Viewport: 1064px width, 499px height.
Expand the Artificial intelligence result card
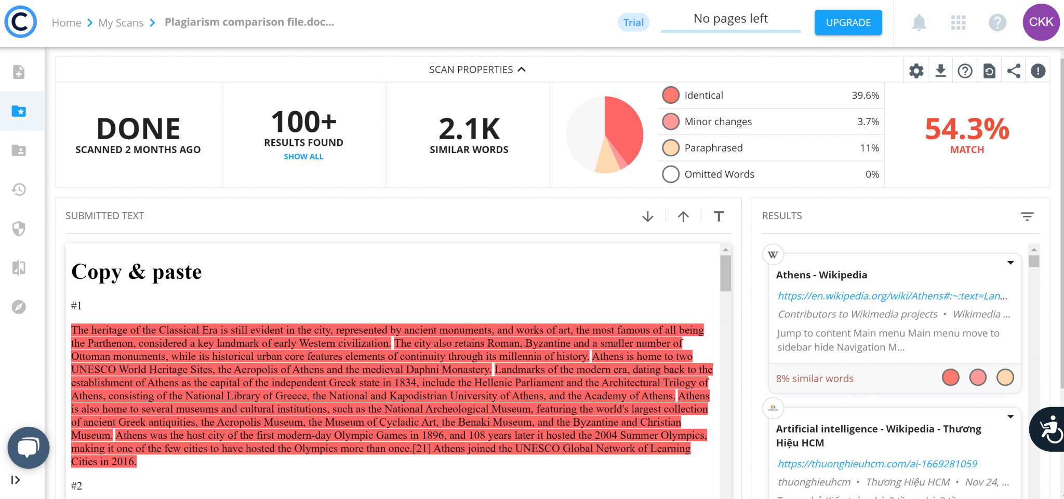pyautogui.click(x=1010, y=416)
